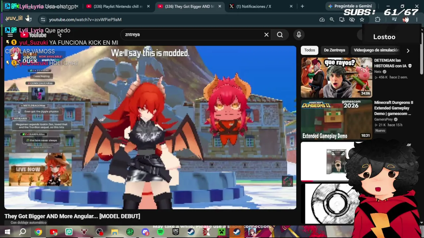This screenshot has height=238, width=424.
Task: Close the Playlist Nintendo chill tab
Action: coord(148,6)
